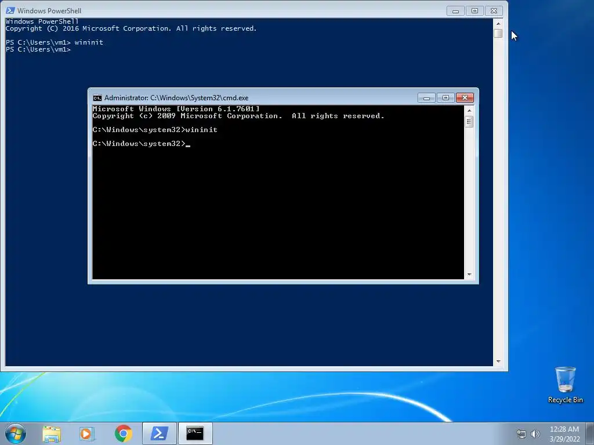Click the 'wininit' command in cmd.exe
The height and width of the screenshot is (445, 594).
pos(201,130)
